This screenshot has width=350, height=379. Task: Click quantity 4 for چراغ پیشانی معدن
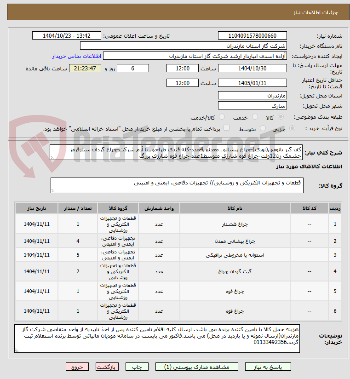pyautogui.click(x=78, y=241)
